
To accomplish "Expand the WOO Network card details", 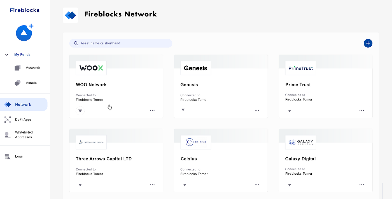I will pyautogui.click(x=80, y=111).
